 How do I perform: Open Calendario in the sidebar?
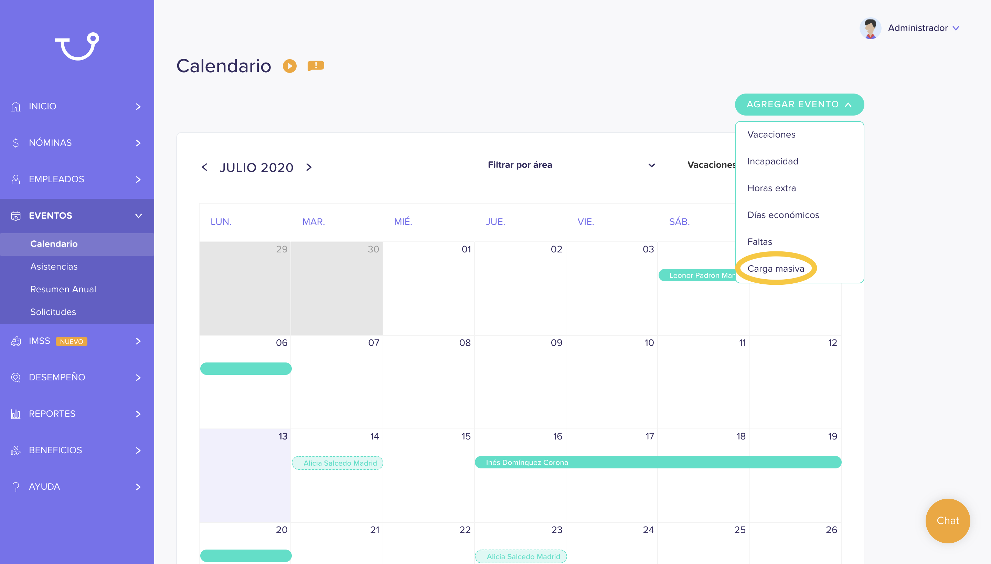click(77, 244)
